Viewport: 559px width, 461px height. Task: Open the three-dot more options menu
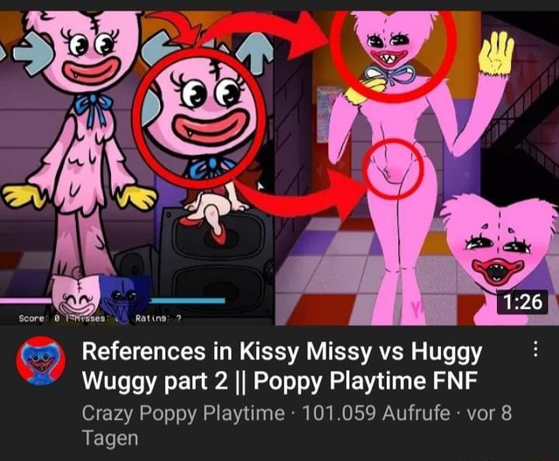(535, 349)
